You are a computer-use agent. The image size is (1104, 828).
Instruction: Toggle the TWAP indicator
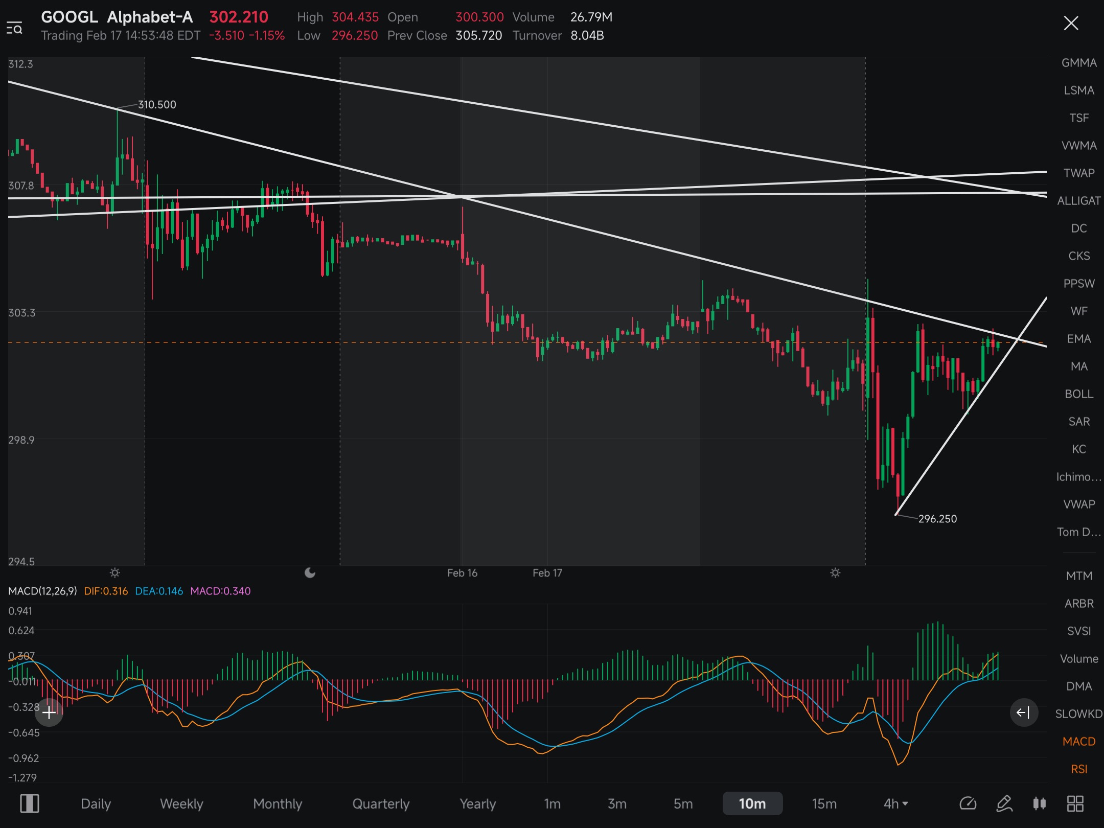[1079, 173]
